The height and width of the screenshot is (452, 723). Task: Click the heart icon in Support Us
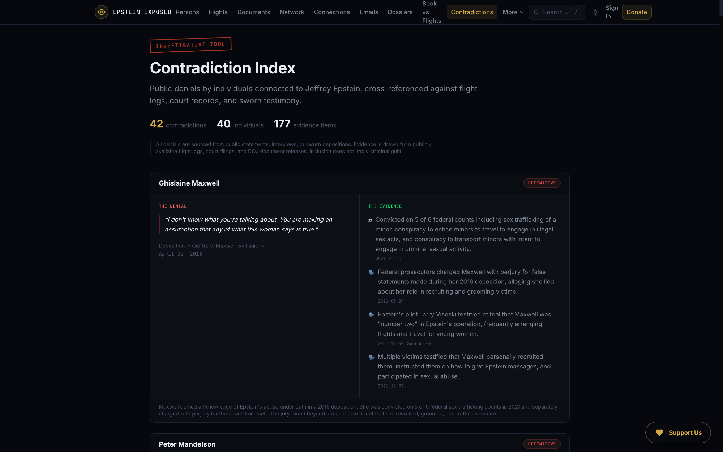659,432
